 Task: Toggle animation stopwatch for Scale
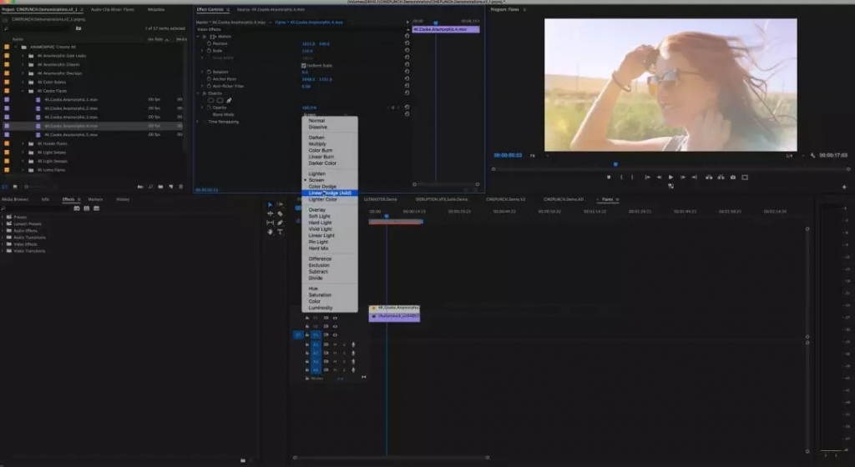point(209,51)
